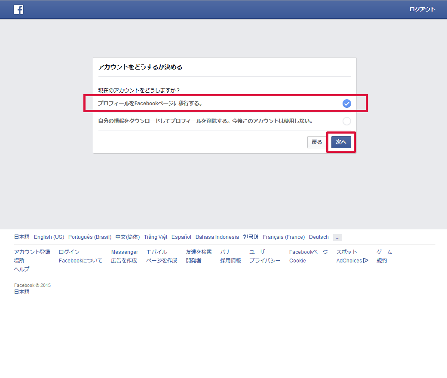Image resolution: width=447 pixels, height=378 pixels.
Task: Switch language to Français (France)
Action: [284, 237]
